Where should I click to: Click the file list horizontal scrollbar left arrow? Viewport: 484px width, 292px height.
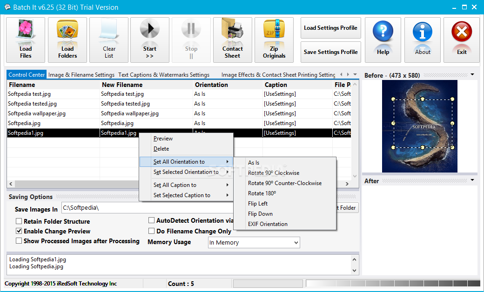tap(11, 184)
